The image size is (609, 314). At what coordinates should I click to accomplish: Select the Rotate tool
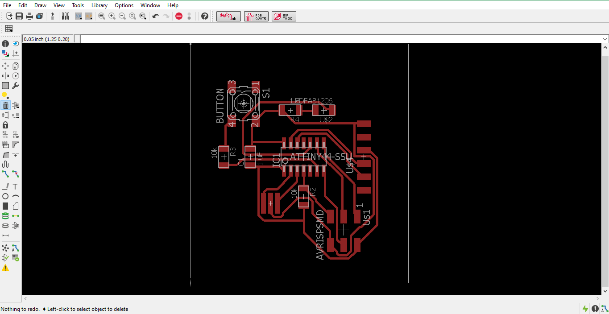point(16,76)
